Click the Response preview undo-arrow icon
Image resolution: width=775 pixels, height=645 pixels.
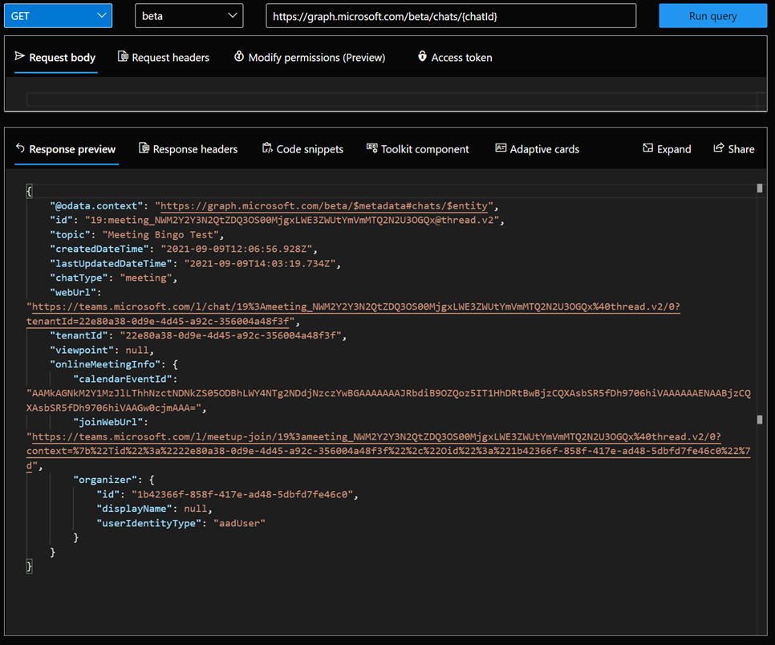(20, 148)
